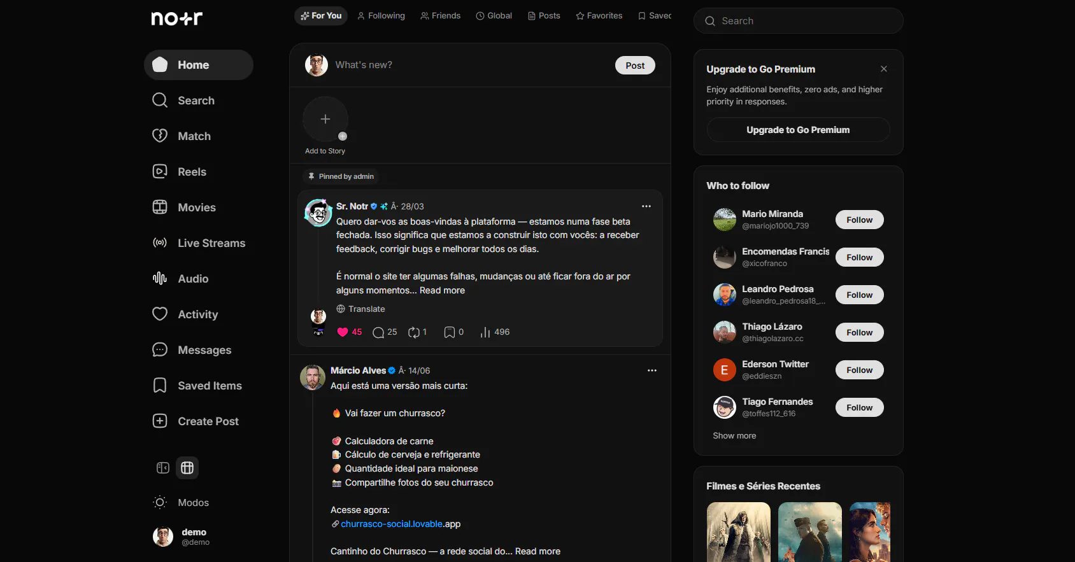Open Modos theme settings
Screen dimensions: 1075x562
[182, 503]
